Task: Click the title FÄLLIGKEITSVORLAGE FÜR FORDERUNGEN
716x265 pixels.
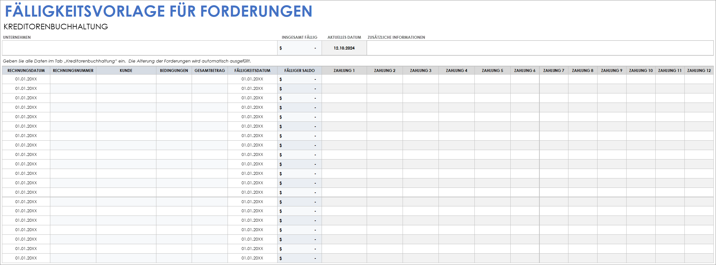Action: pyautogui.click(x=159, y=11)
